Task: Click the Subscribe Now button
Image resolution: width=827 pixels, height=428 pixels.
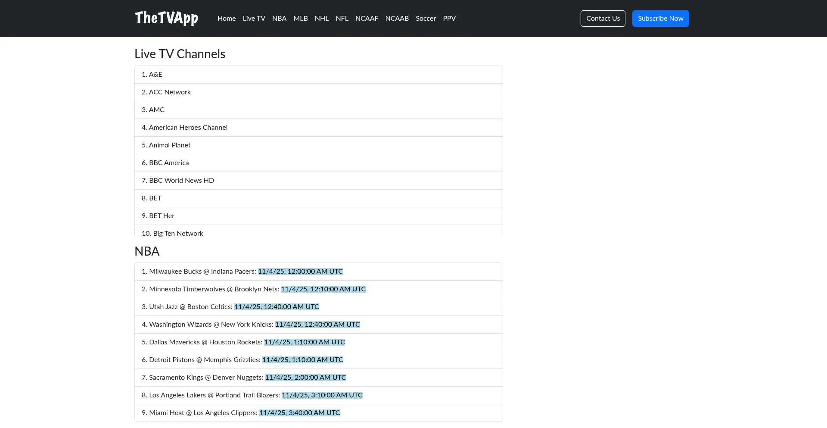Action: [660, 19]
